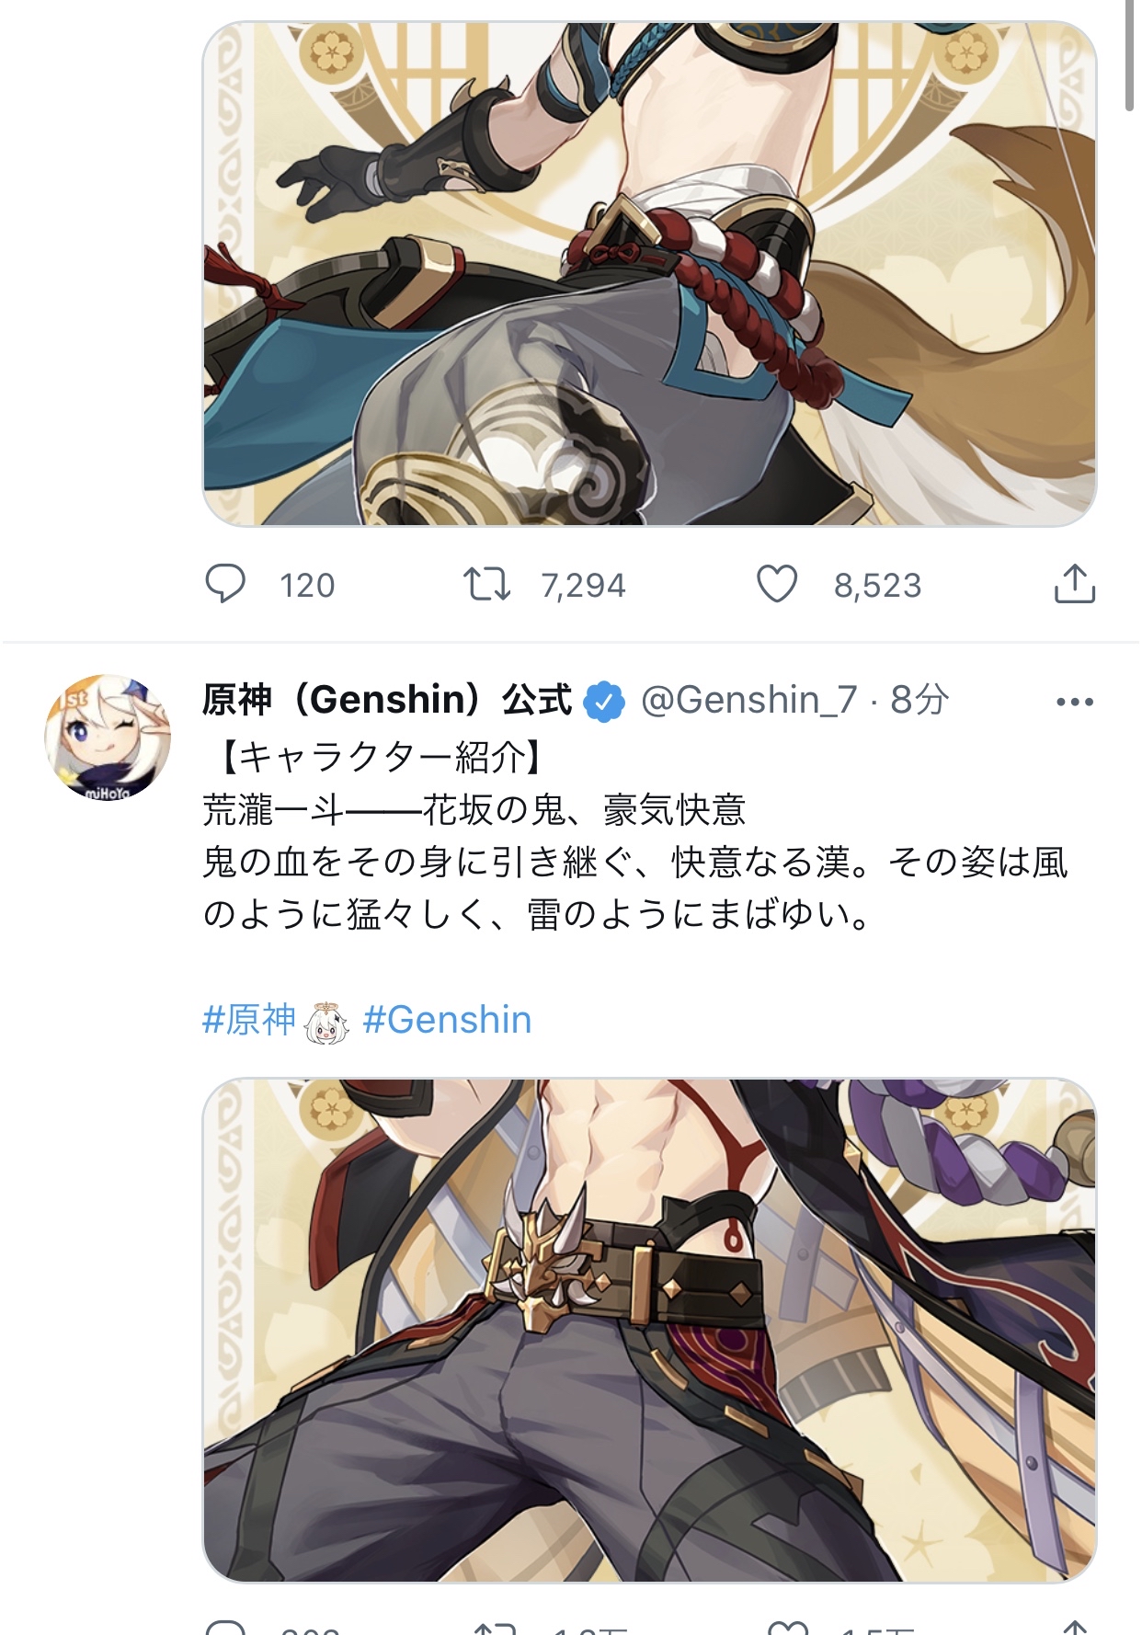The height and width of the screenshot is (1635, 1142).
Task: Retweet the post with 7,294 retweets
Action: [486, 584]
